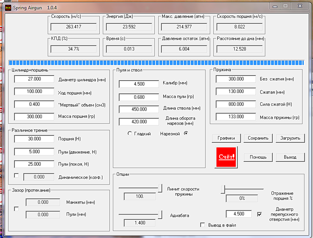Uncheck the transfer port diameter checkbox
Image resolution: width=313 pixels, height=238 pixels.
pos(260,214)
